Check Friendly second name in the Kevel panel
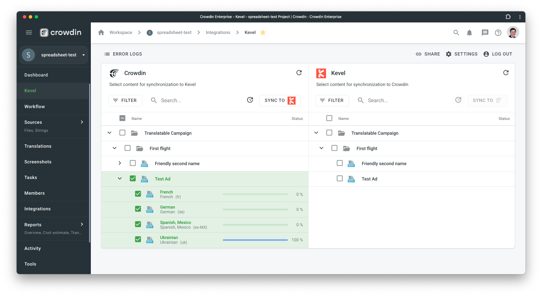Viewport: 542px width, 296px height. click(340, 163)
